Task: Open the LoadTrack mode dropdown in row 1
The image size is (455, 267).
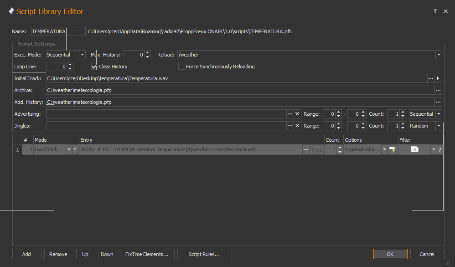Action: pos(69,149)
